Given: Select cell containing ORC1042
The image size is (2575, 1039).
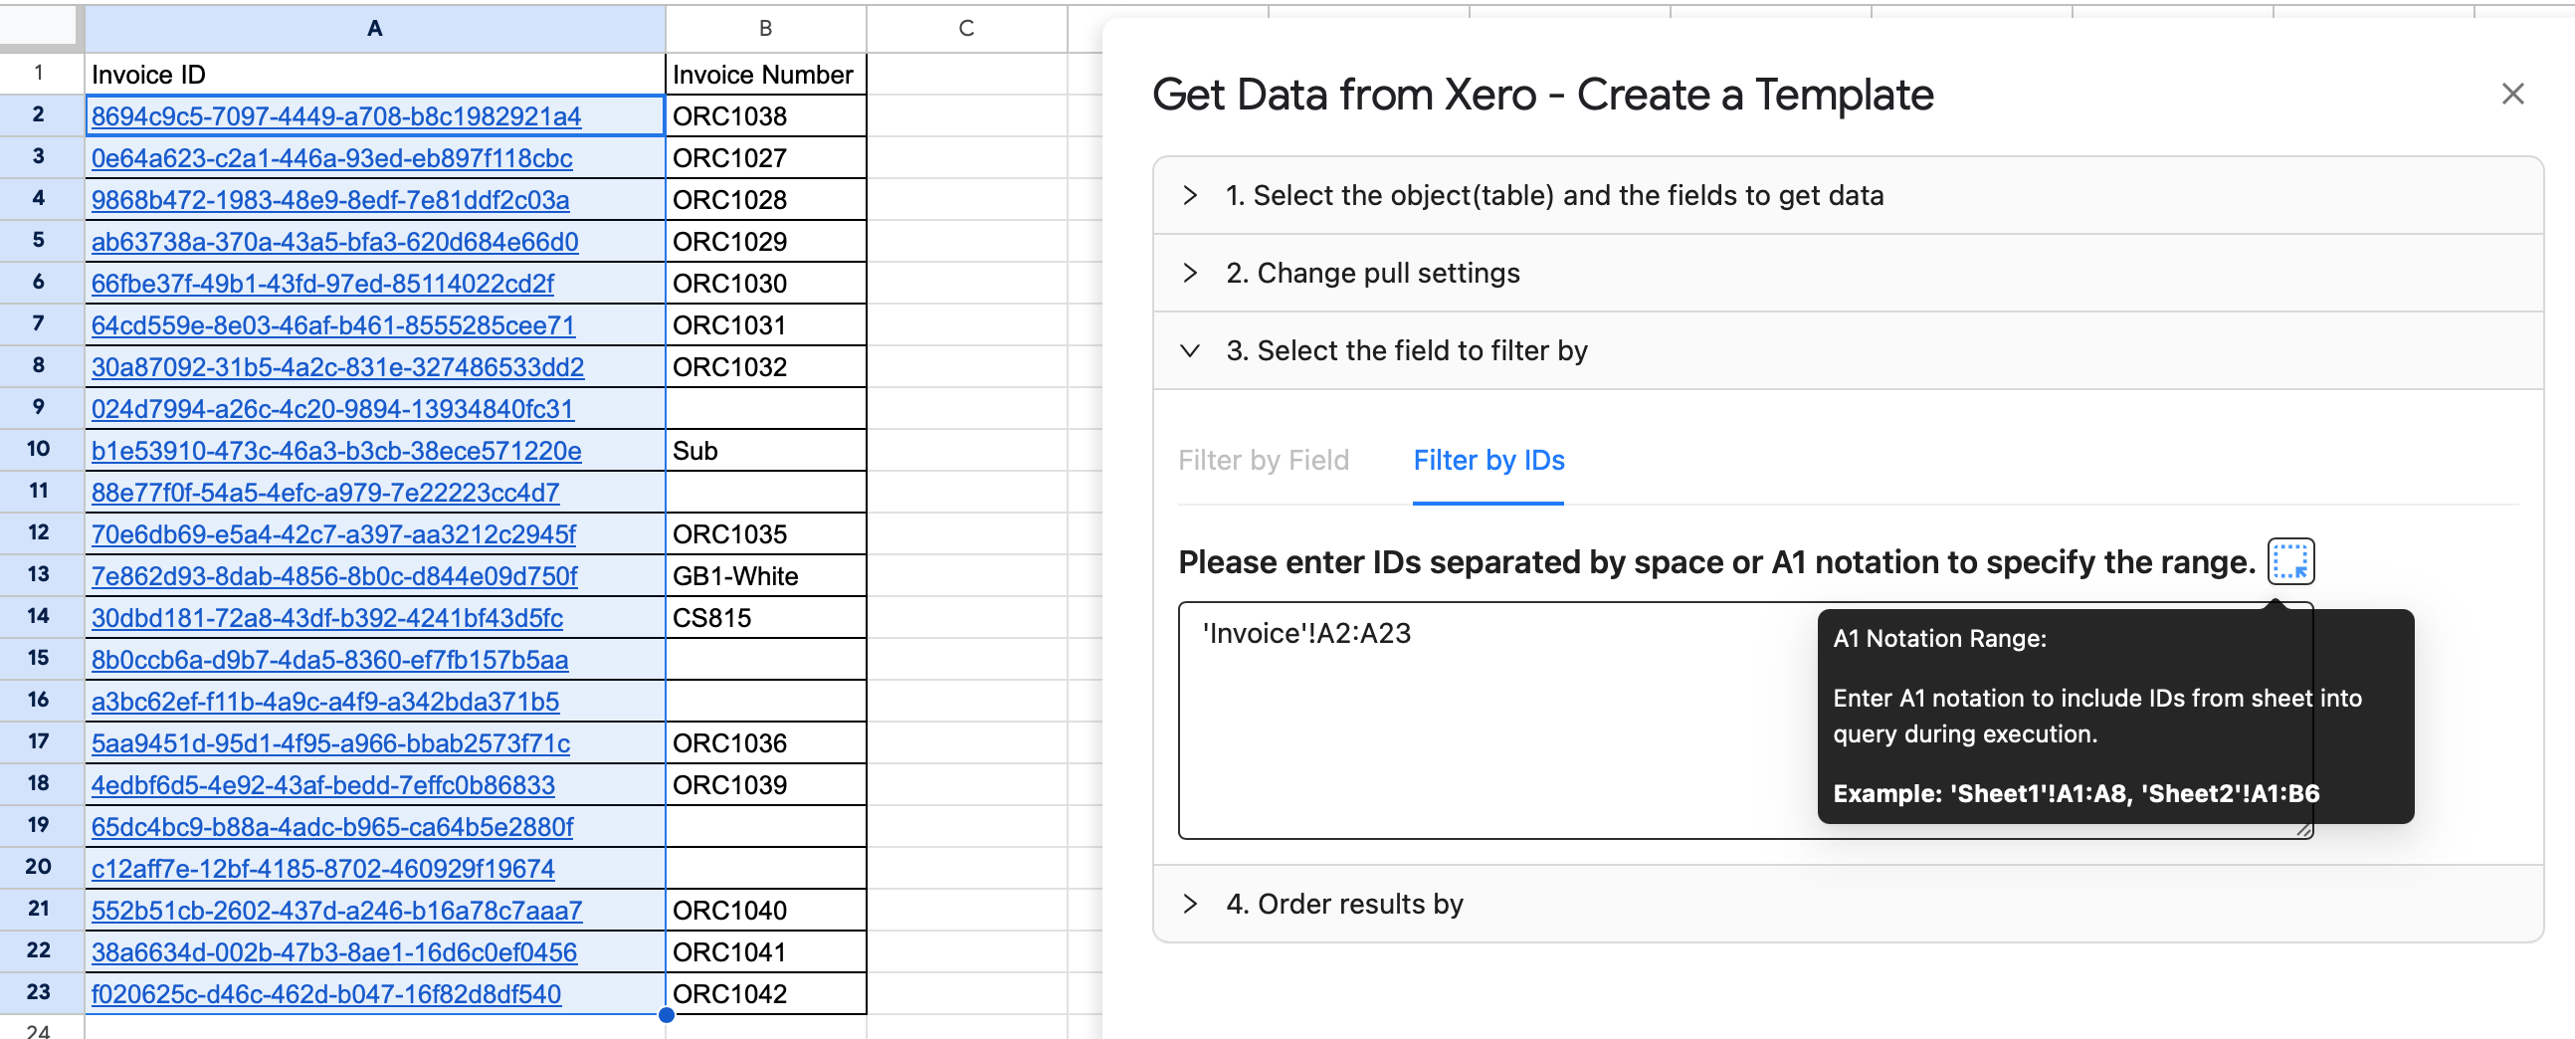Looking at the screenshot, I should [766, 995].
